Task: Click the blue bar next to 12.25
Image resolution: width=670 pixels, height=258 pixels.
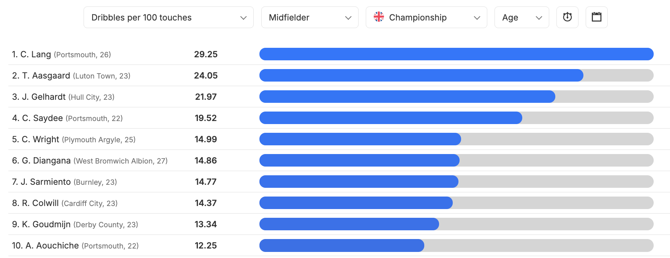Action: click(x=341, y=245)
